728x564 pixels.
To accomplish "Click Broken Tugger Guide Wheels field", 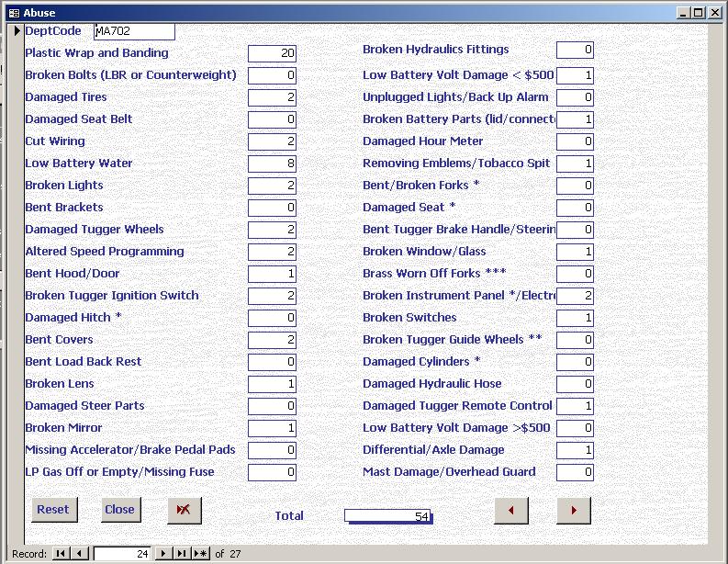I will (x=575, y=340).
